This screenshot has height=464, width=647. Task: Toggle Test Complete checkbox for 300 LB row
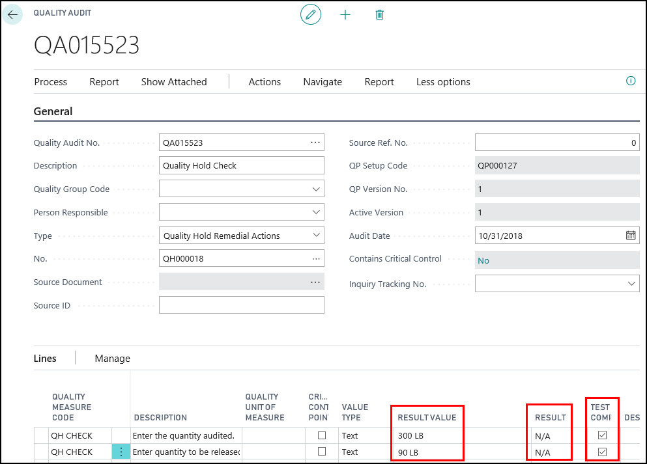tap(603, 435)
